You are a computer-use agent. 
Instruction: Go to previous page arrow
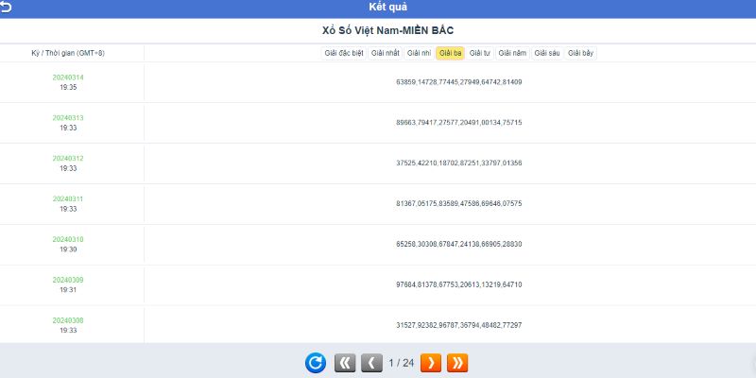[372, 363]
